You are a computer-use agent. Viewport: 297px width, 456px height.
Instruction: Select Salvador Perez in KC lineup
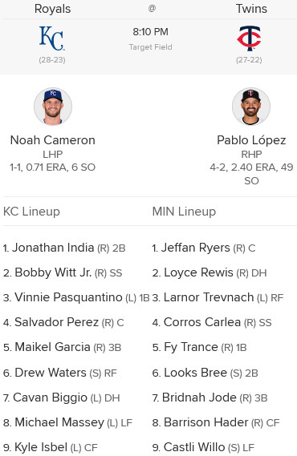(56, 322)
